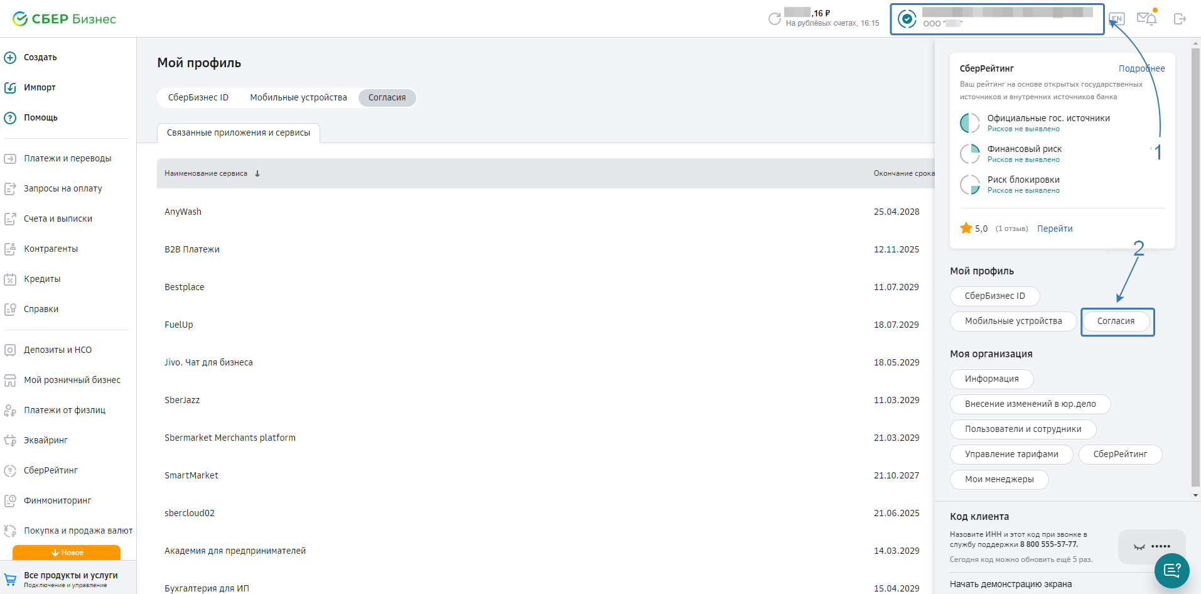Click Официальные гос. источники rating item
The image size is (1201, 594).
[x=1035, y=123]
